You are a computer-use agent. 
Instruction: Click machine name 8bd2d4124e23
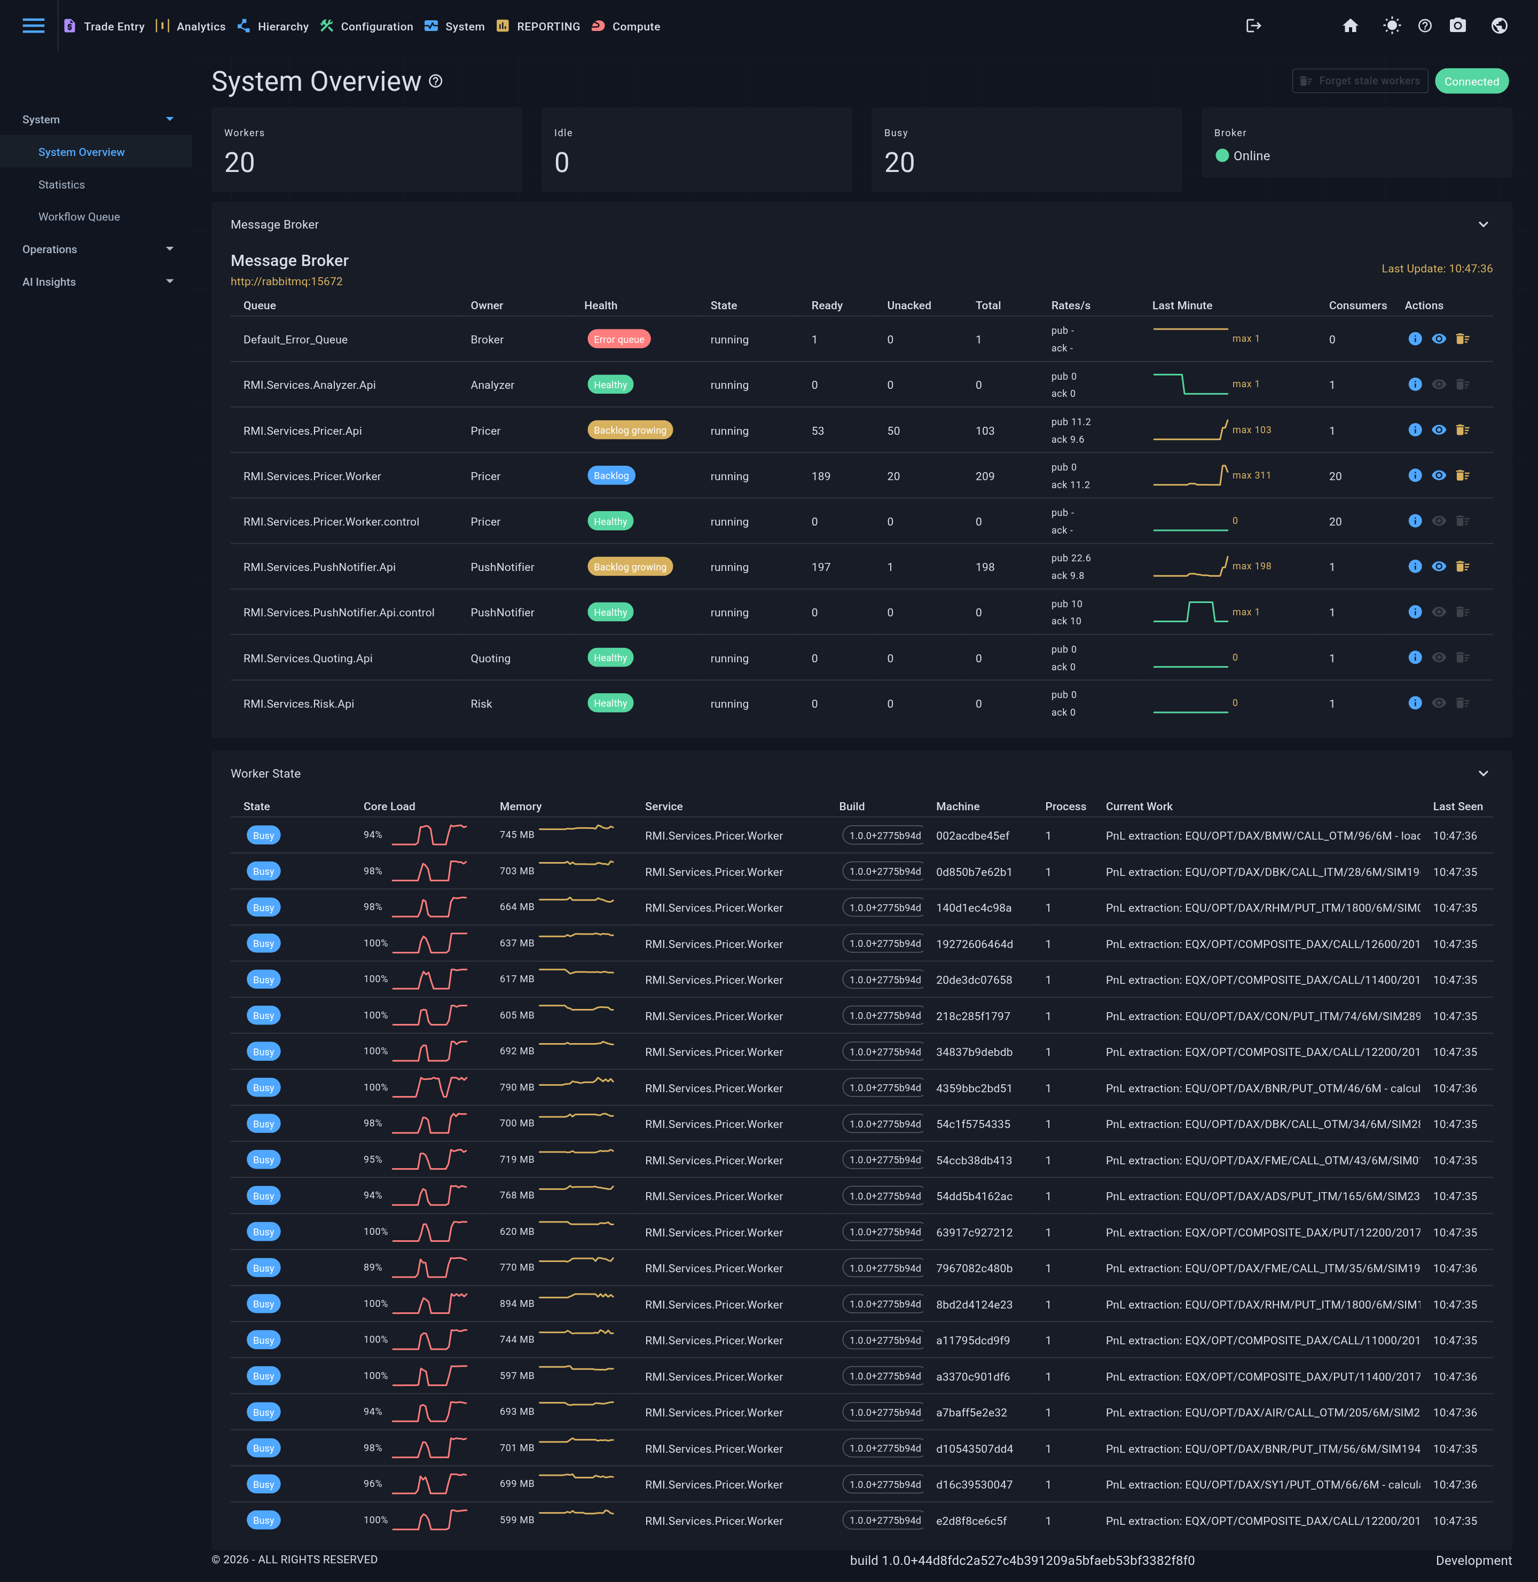[974, 1304]
